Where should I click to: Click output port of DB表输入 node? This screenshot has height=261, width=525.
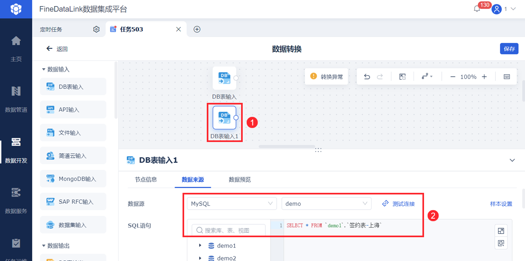click(236, 78)
